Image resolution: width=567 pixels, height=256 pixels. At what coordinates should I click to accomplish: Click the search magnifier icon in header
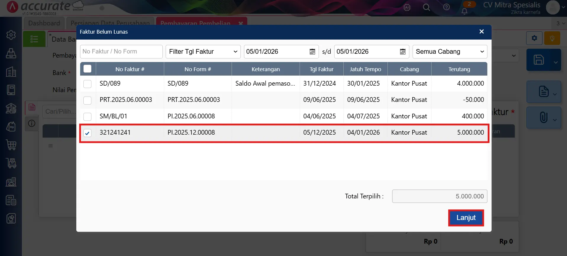pos(426,7)
